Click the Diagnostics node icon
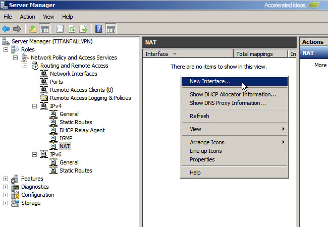 pos(15,187)
